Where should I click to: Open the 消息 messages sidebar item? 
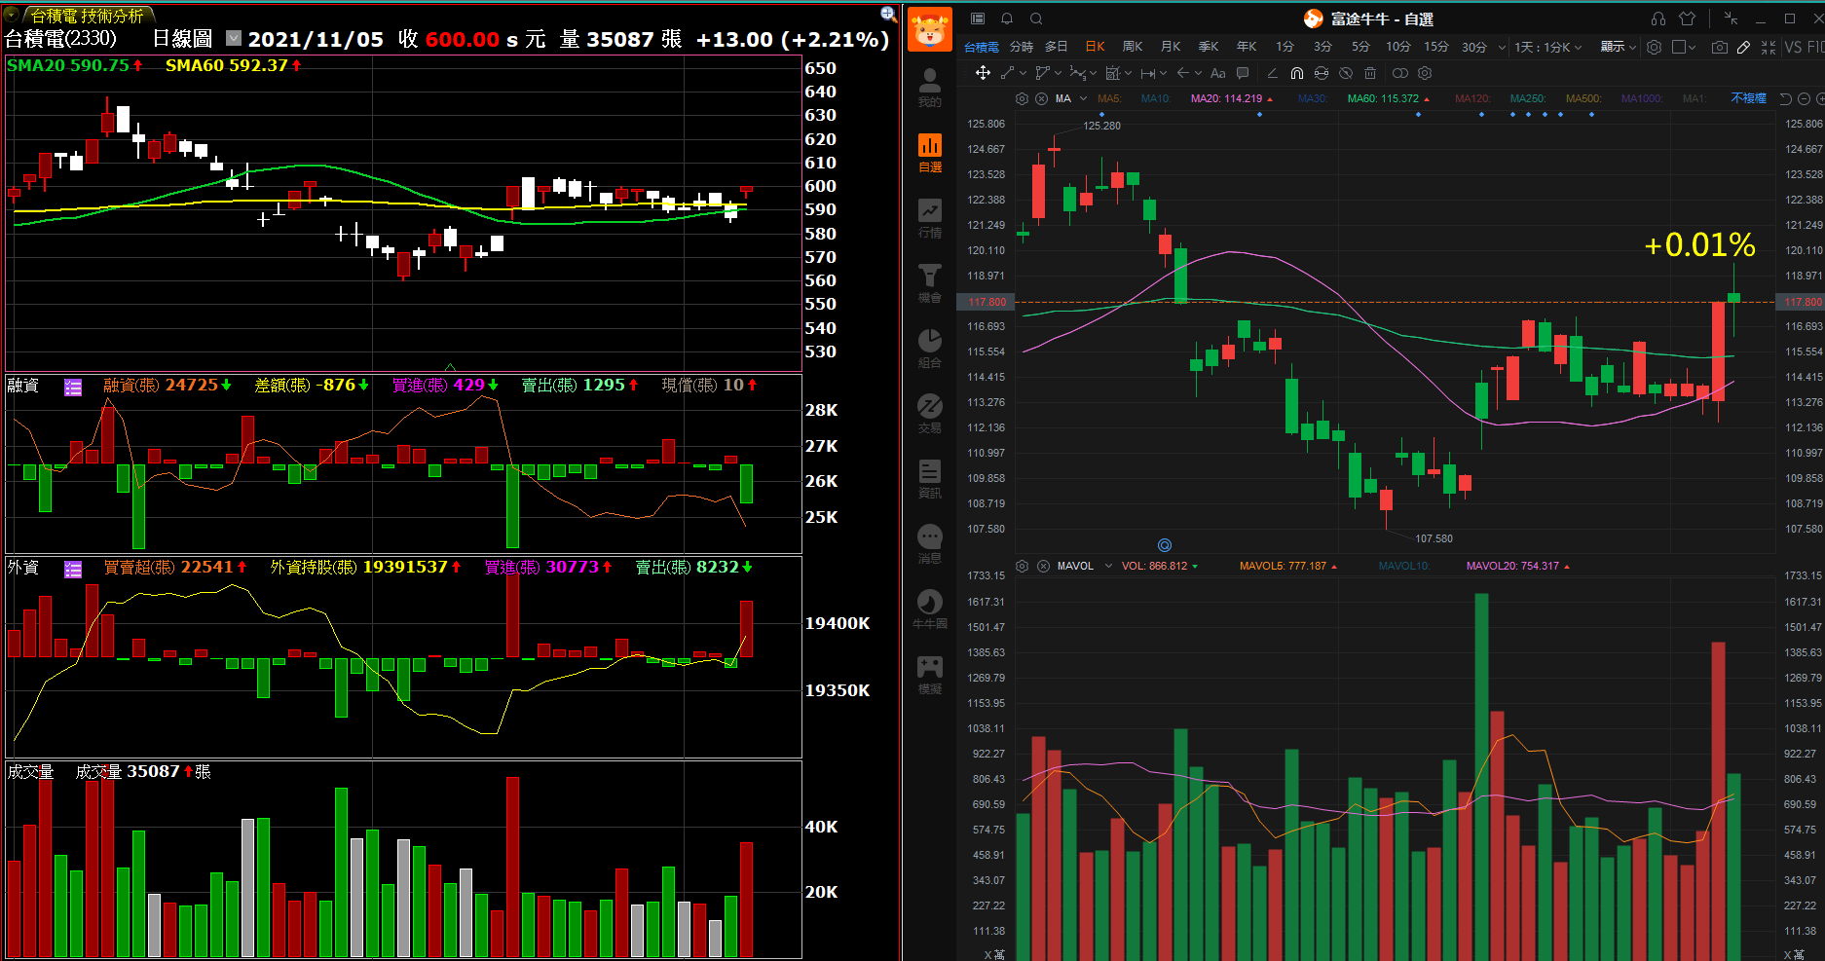[930, 544]
